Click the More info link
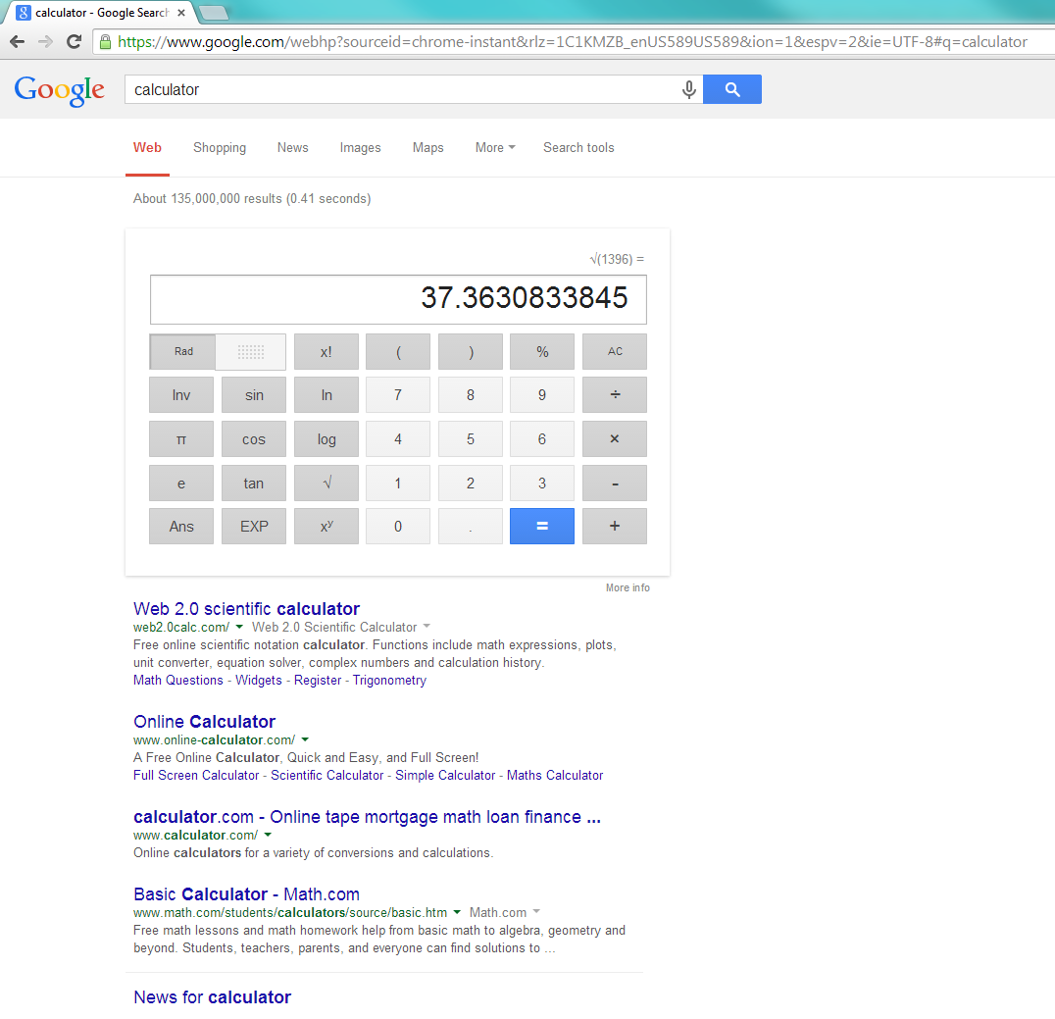This screenshot has height=1019, width=1055. point(628,587)
